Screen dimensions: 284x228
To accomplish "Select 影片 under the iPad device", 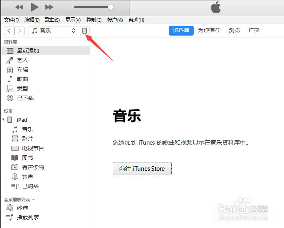I will (x=28, y=139).
